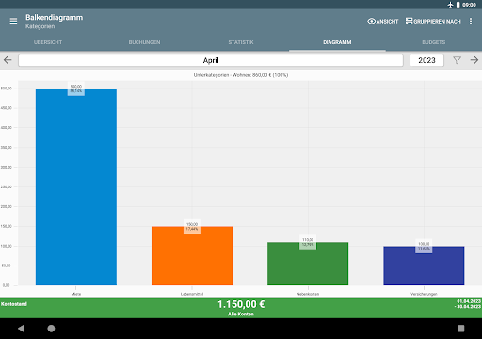482x339 pixels.
Task: Click the Versicherungen axis label
Action: (424, 294)
